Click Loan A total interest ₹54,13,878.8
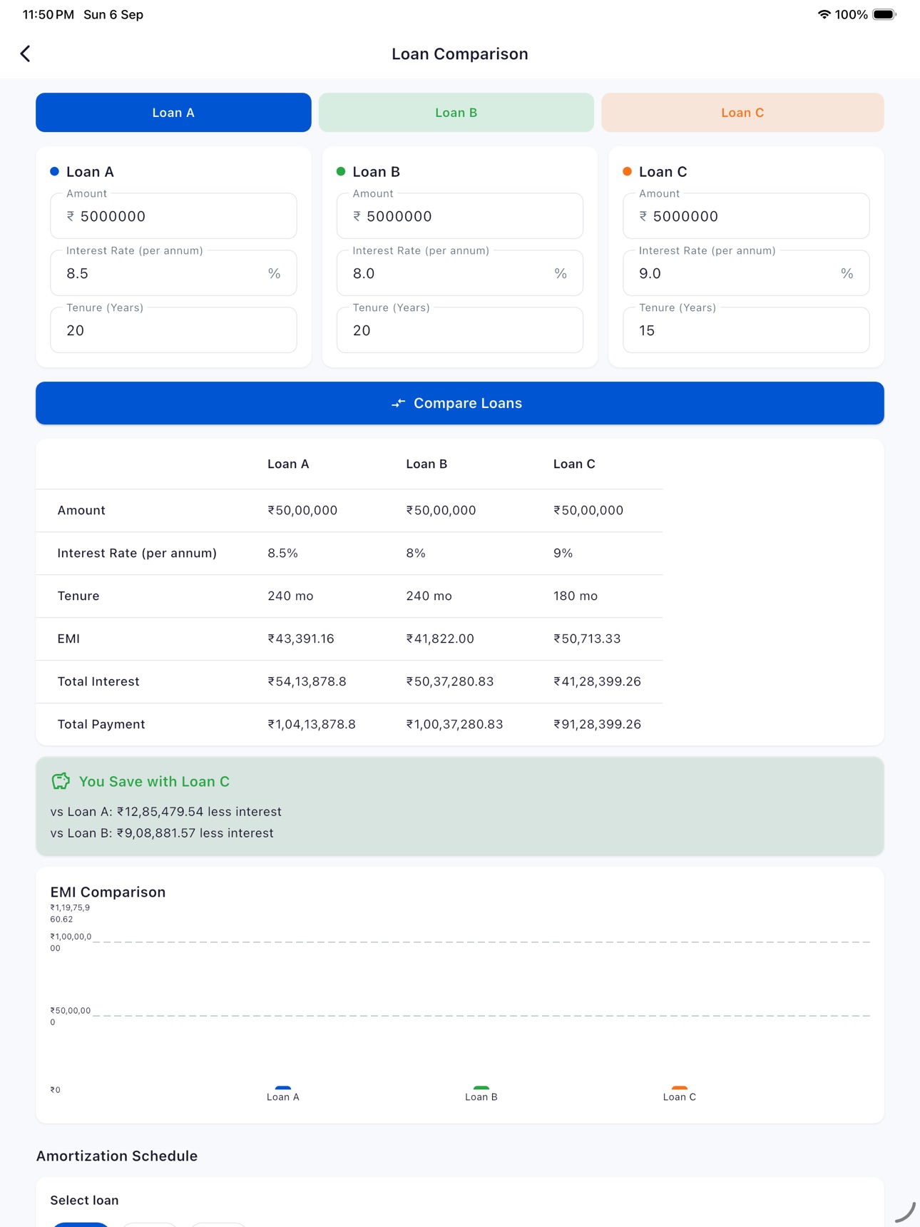920x1227 pixels. pyautogui.click(x=307, y=681)
